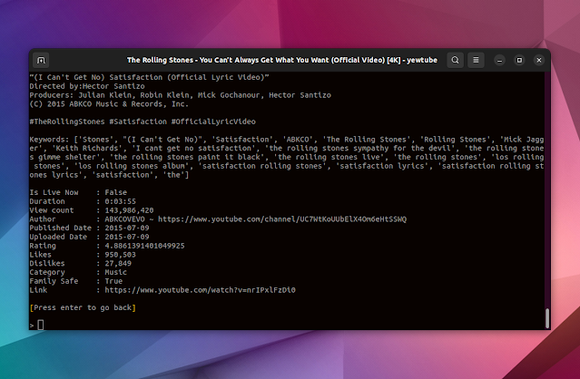Open the terminal search icon
Viewport: 580px width, 379px height.
point(456,60)
